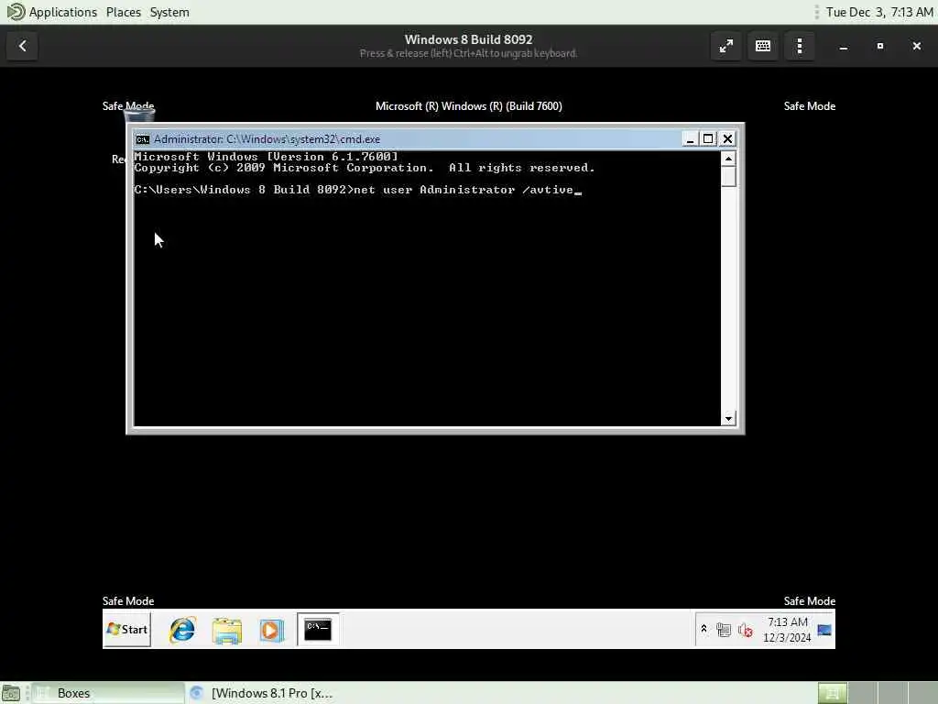Minimize the cmd.exe window
Image resolution: width=938 pixels, height=704 pixels.
pyautogui.click(x=690, y=139)
